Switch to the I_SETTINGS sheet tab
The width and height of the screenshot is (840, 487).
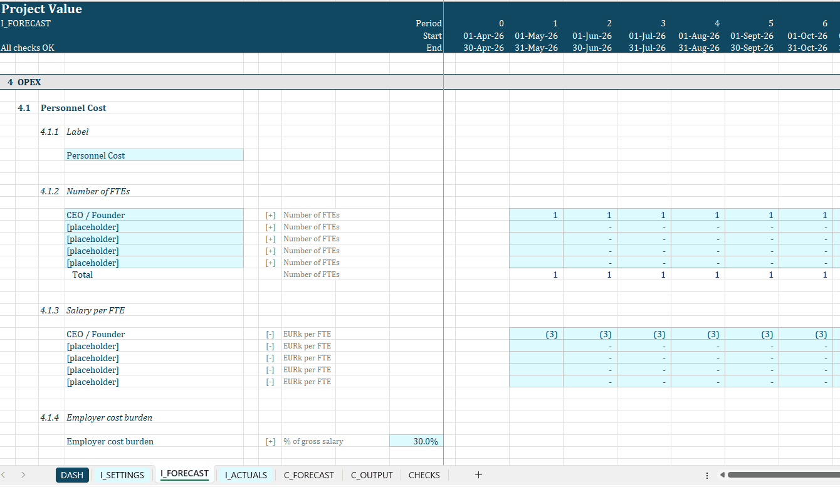point(122,474)
